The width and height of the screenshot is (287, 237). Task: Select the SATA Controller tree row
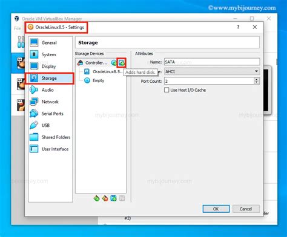click(101, 63)
